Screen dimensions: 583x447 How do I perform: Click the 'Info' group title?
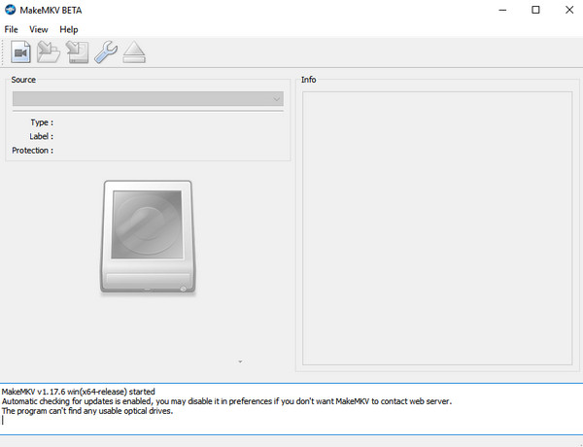point(309,80)
